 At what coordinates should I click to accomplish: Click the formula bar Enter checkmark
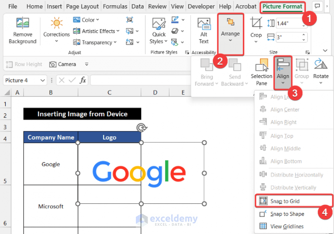[72, 80]
